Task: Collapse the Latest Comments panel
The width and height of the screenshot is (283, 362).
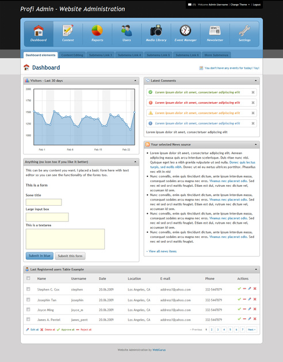Action: (256, 81)
